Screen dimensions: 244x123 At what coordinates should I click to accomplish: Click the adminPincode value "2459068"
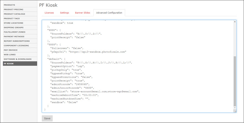[x=82, y=84]
